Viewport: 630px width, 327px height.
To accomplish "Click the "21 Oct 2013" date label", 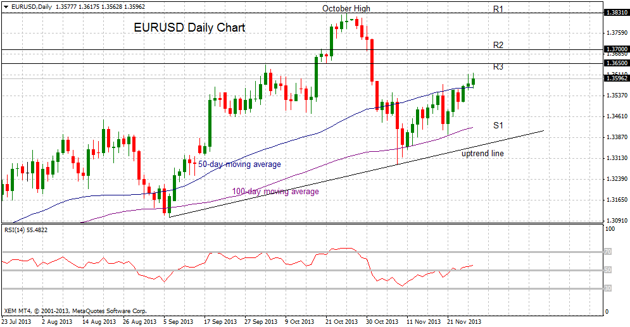I will (341, 322).
